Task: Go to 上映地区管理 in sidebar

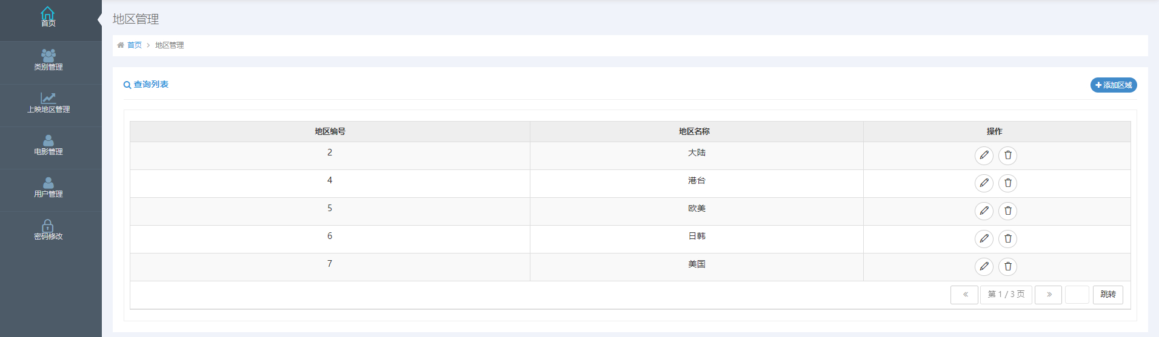Action: tap(48, 103)
